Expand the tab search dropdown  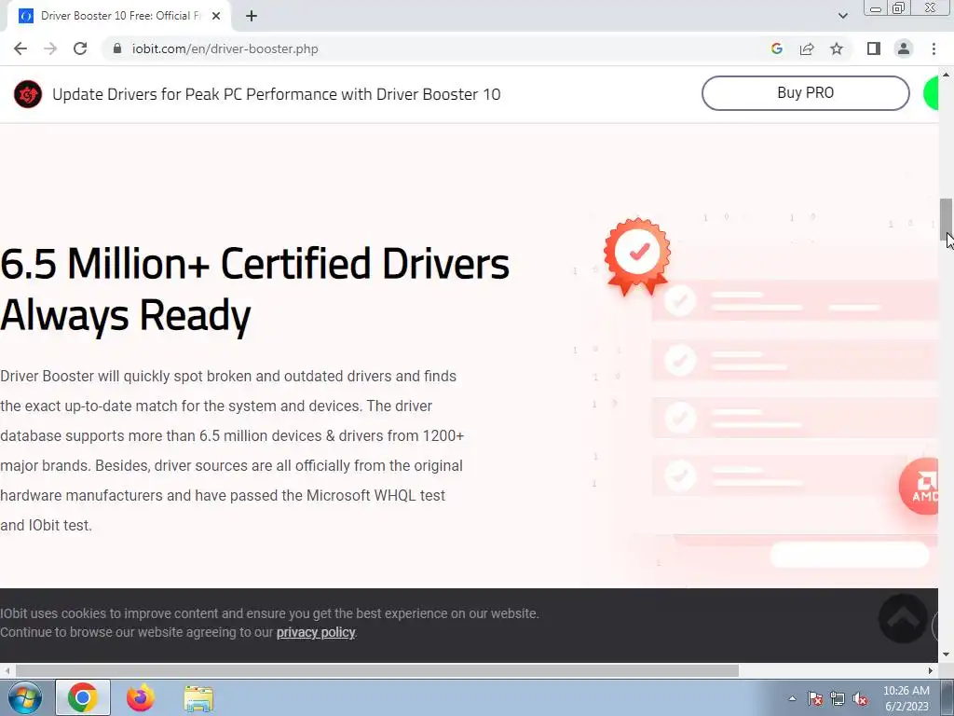click(842, 16)
